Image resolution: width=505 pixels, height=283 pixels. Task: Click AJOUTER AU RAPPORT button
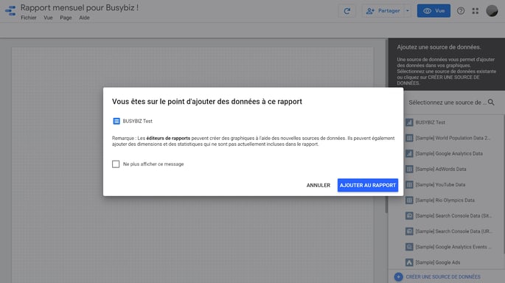click(368, 186)
